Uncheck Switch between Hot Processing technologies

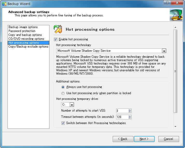[x=63, y=123]
